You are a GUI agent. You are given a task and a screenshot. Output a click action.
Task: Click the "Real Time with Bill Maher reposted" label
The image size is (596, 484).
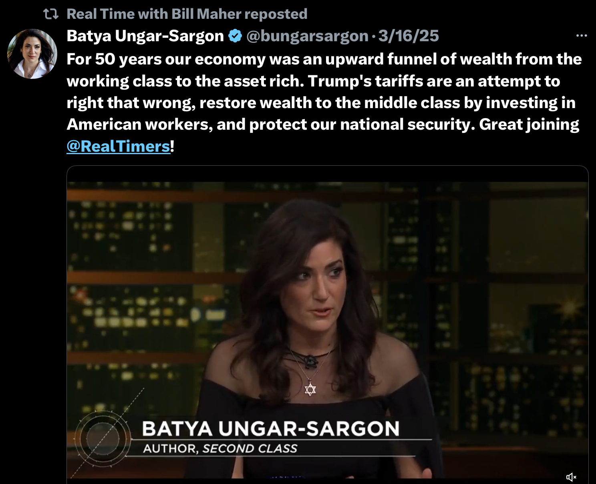pos(187,14)
